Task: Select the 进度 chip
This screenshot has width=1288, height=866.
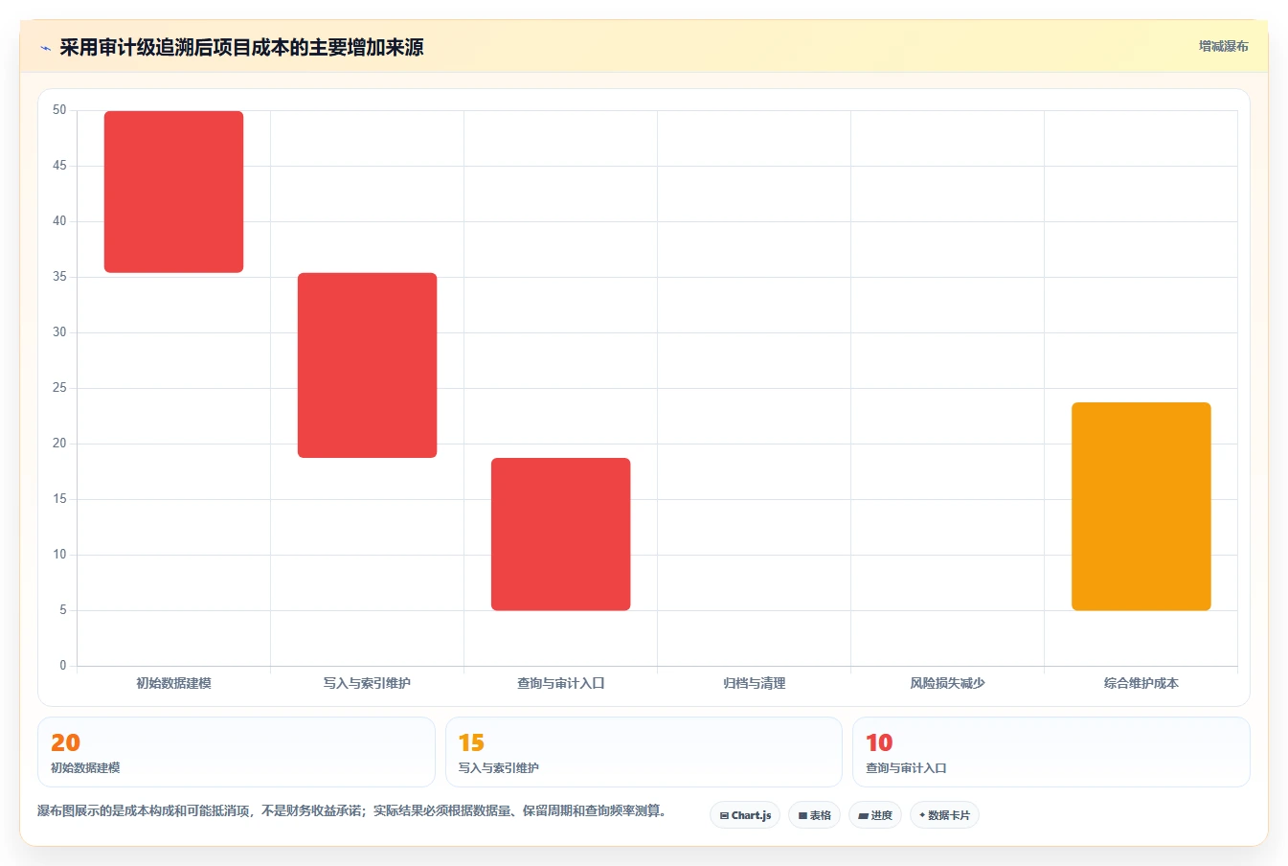Action: (875, 815)
